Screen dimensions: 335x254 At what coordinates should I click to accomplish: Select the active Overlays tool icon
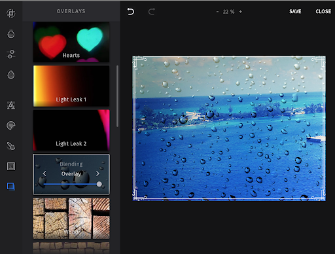pyautogui.click(x=11, y=187)
